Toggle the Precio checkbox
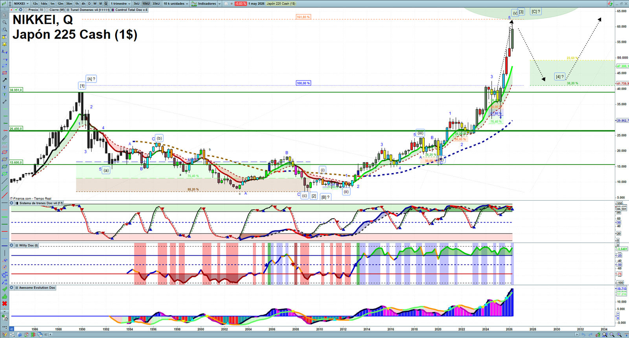Viewport: 629px width, 338px height. click(x=26, y=10)
